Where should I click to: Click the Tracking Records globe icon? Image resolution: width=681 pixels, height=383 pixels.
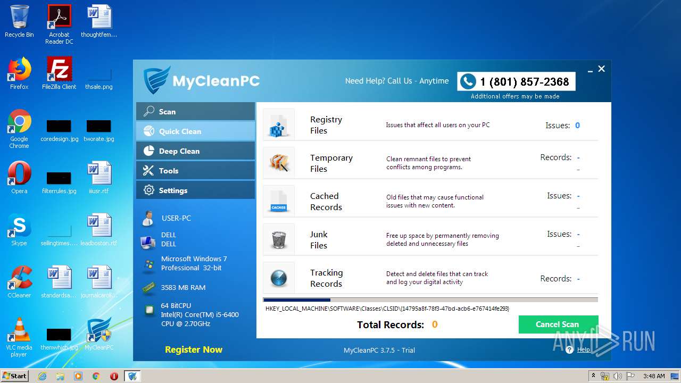(279, 278)
